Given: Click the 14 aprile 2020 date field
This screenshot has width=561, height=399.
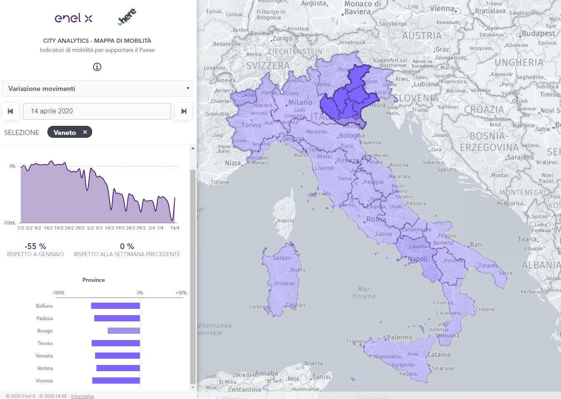Looking at the screenshot, I should tap(97, 111).
